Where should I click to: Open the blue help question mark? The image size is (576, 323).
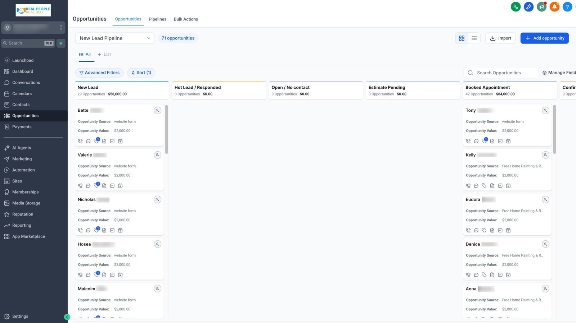pos(567,7)
